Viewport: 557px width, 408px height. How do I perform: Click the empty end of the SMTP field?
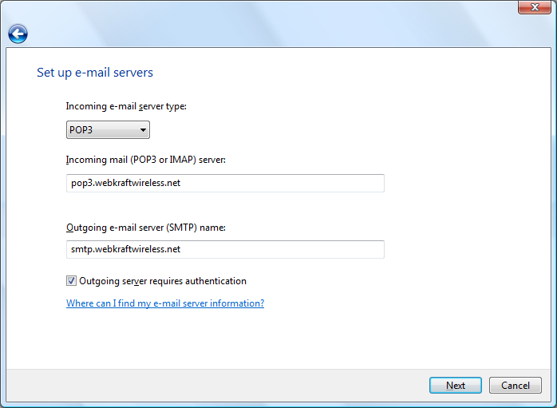[x=319, y=249]
